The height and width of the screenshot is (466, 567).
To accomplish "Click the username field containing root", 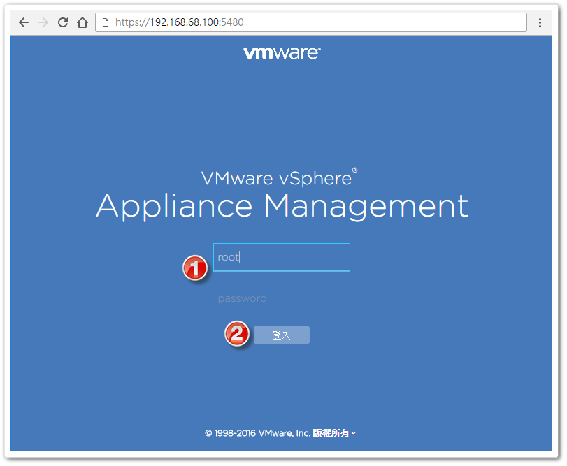I will (282, 257).
